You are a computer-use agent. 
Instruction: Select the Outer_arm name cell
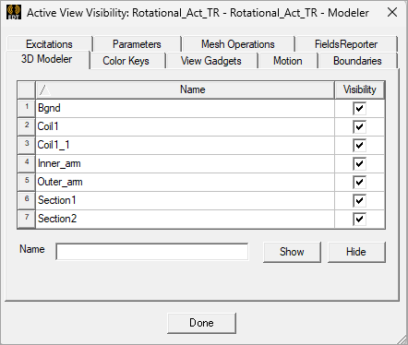click(x=186, y=182)
